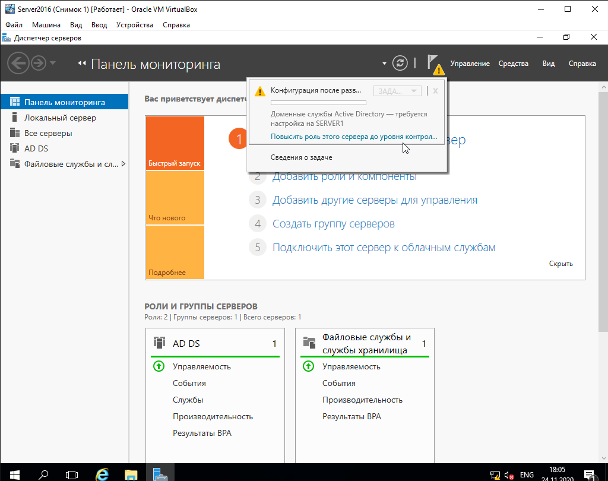This screenshot has height=481, width=608.
Task: Expand the File Services sidebar item
Action: tap(123, 164)
